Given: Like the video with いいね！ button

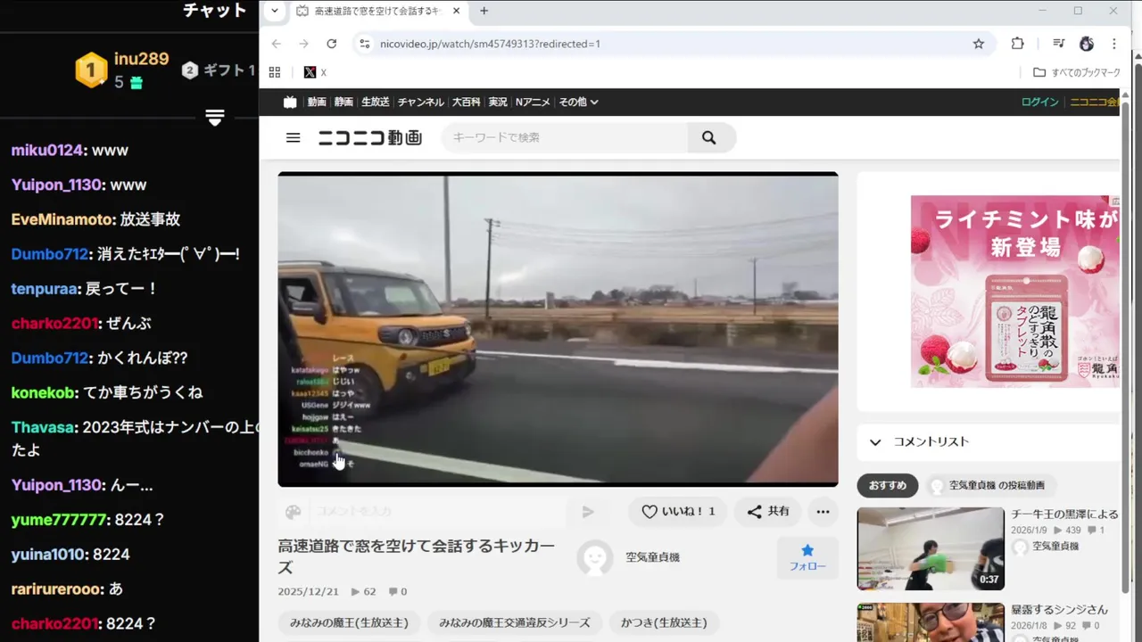Looking at the screenshot, I should 678,511.
